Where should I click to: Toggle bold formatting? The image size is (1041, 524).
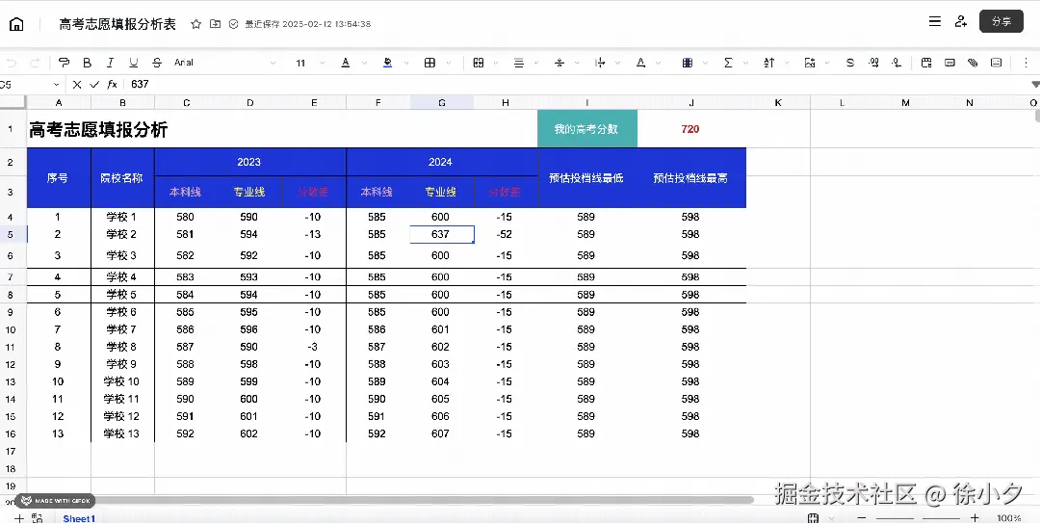[x=87, y=63]
